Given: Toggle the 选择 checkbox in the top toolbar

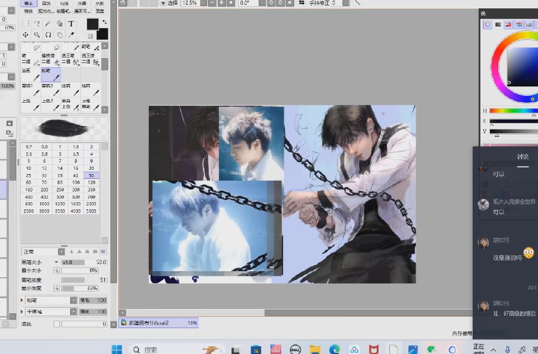Looking at the screenshot, I should 163,3.
